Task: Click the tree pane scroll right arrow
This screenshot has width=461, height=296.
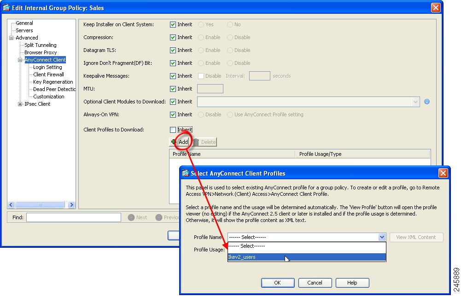Action: (x=71, y=205)
